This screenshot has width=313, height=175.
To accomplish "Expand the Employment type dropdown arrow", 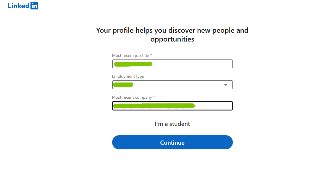I will pos(226,85).
